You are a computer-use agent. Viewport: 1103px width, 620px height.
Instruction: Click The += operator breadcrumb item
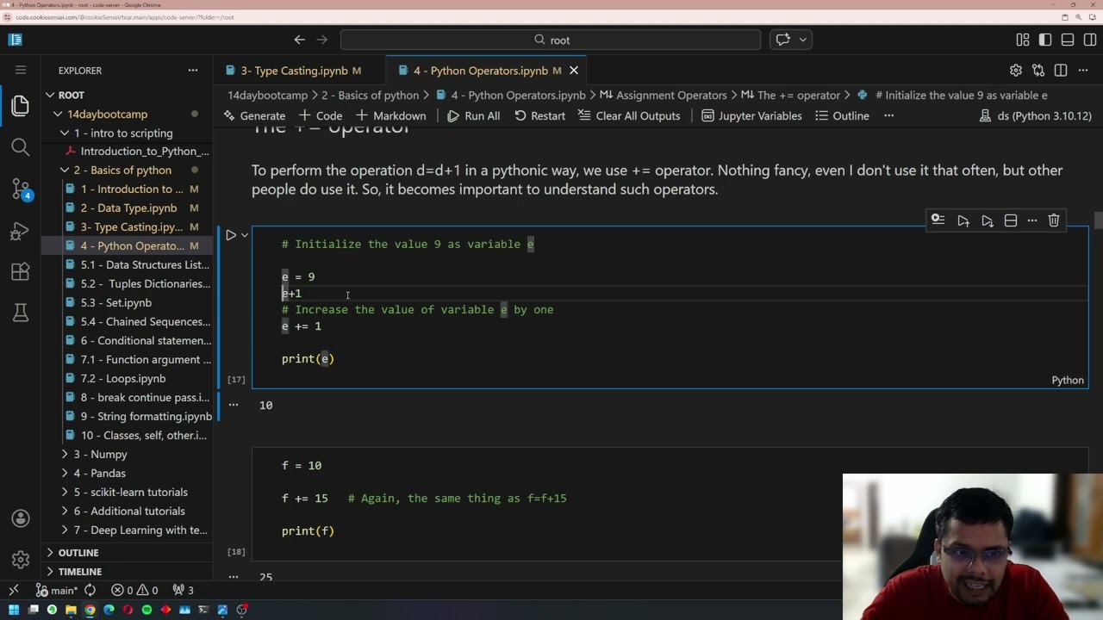pos(798,96)
